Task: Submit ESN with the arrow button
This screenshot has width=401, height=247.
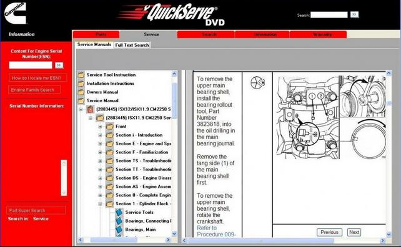Action: [x=59, y=65]
